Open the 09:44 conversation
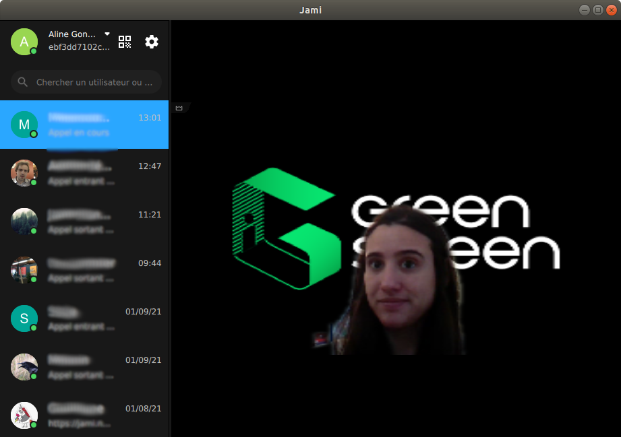The height and width of the screenshot is (437, 621). pyautogui.click(x=84, y=270)
